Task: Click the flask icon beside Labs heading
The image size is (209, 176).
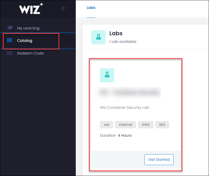Action: [98, 37]
